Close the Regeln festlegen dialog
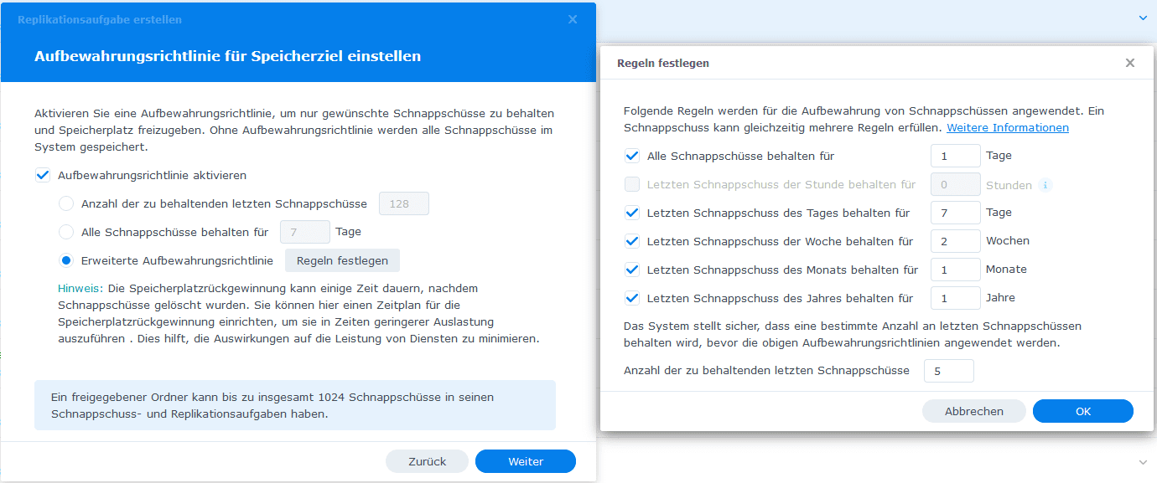 coord(1129,63)
